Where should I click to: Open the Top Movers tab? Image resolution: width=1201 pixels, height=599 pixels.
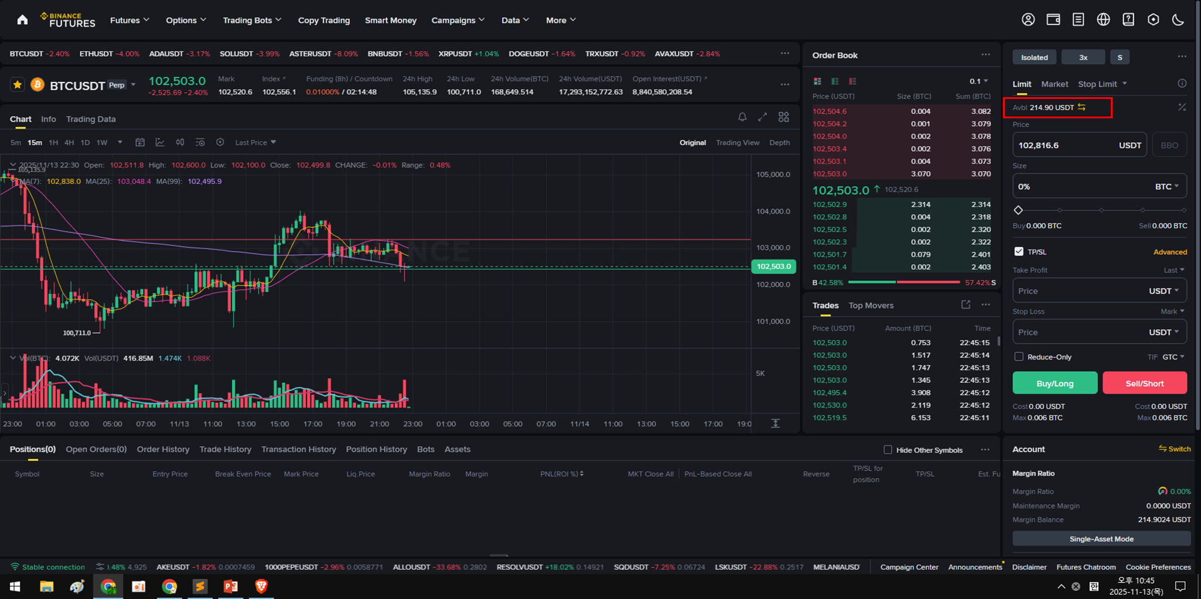(871, 305)
